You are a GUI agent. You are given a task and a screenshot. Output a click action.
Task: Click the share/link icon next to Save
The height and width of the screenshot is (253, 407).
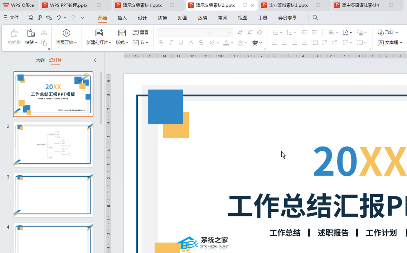40,18
